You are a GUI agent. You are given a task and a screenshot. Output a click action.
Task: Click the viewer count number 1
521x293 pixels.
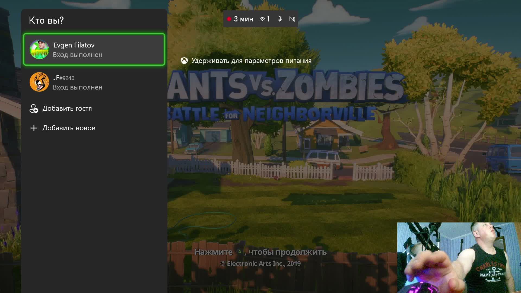click(x=268, y=19)
